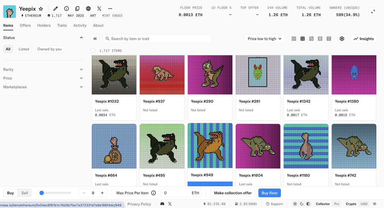Open the X icon in the footer
This screenshot has height=208, width=384.
click(170, 204)
